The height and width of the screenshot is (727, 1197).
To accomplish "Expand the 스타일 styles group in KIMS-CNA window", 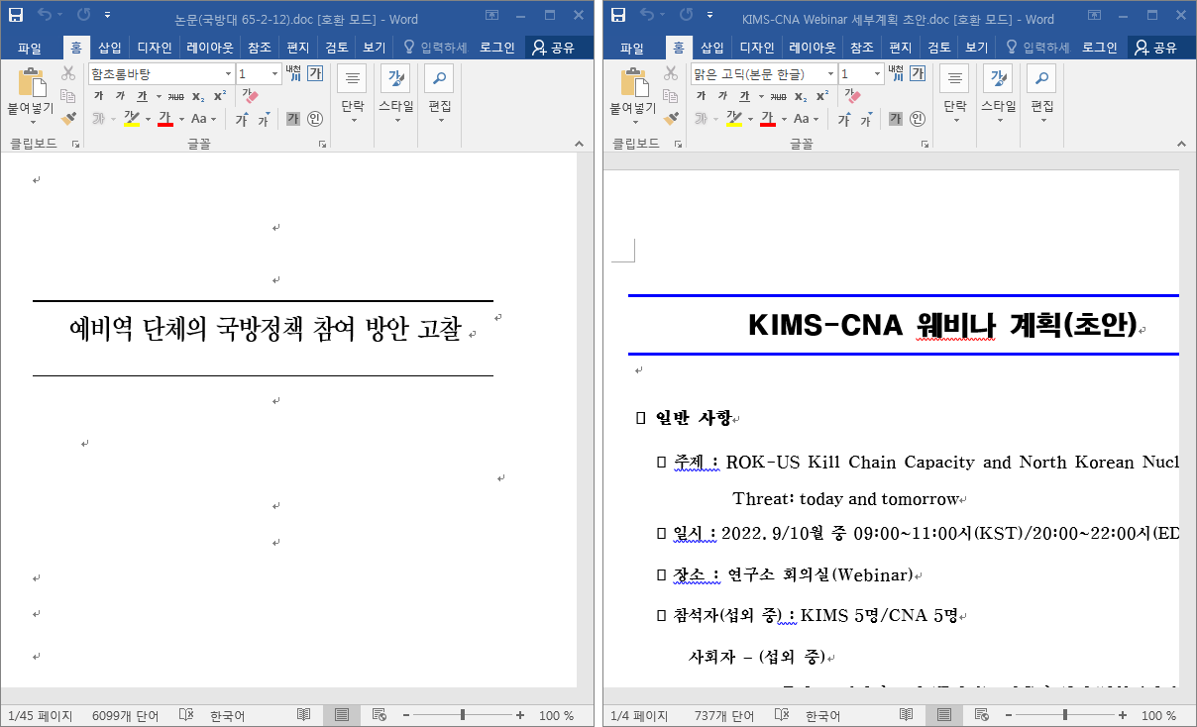I will tap(998, 94).
